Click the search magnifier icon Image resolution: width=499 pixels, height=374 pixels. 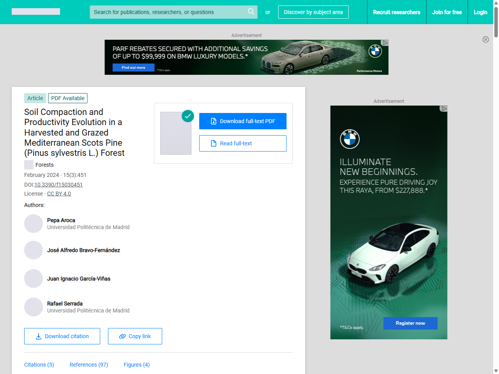[x=251, y=12]
